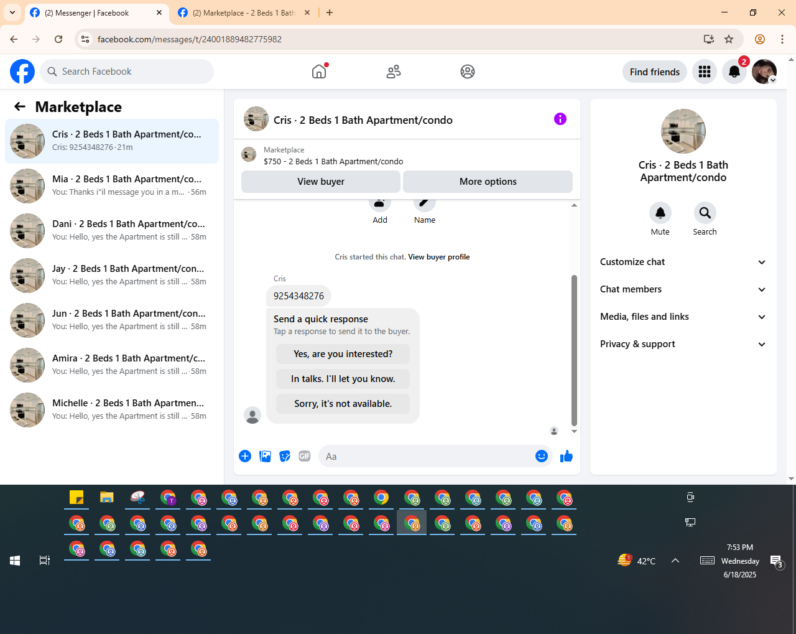Open the Jay conversation

[112, 276]
